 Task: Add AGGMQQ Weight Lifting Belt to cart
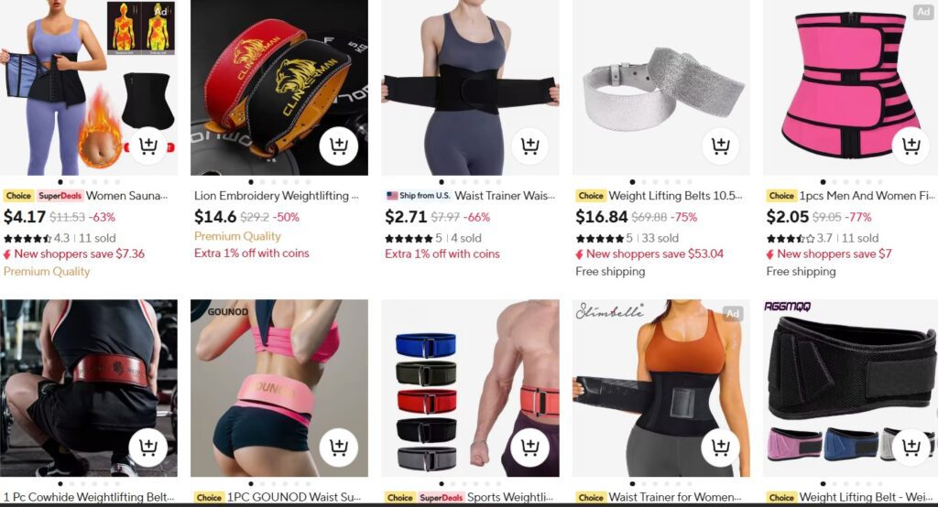coord(911,448)
